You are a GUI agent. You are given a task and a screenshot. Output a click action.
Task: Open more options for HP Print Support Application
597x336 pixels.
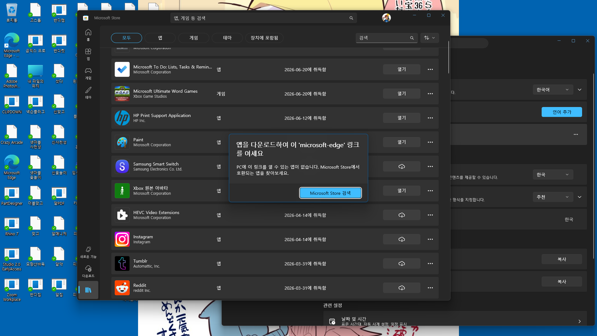(430, 118)
